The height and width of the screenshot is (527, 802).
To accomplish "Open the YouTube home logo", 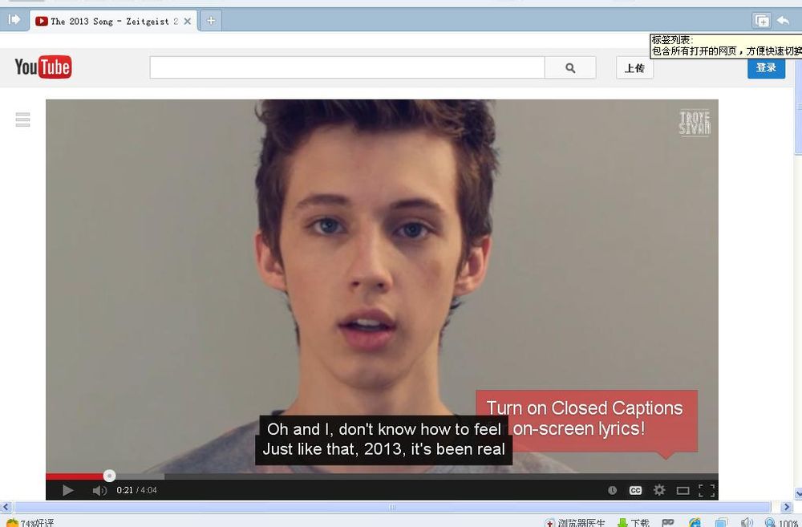I will tap(43, 67).
